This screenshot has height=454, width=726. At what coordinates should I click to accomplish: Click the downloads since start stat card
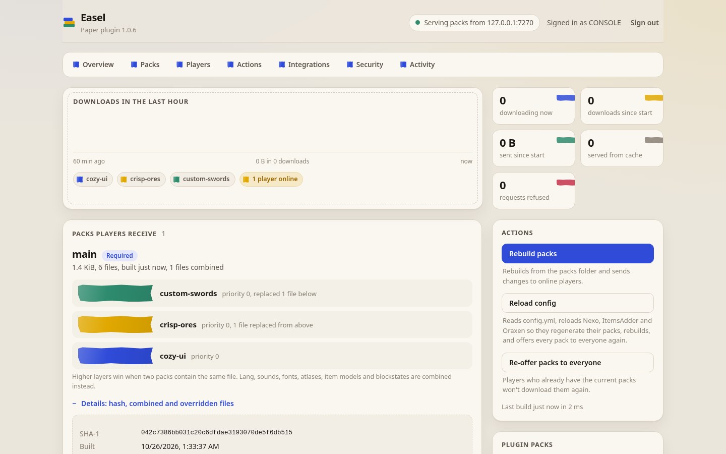622,106
